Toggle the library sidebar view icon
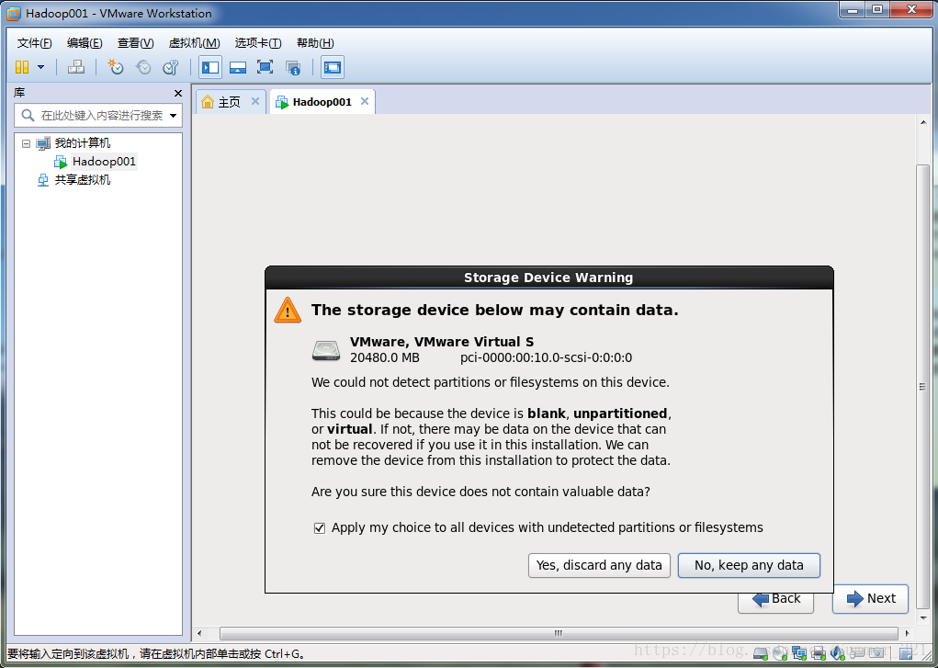The image size is (938, 668). tap(210, 67)
